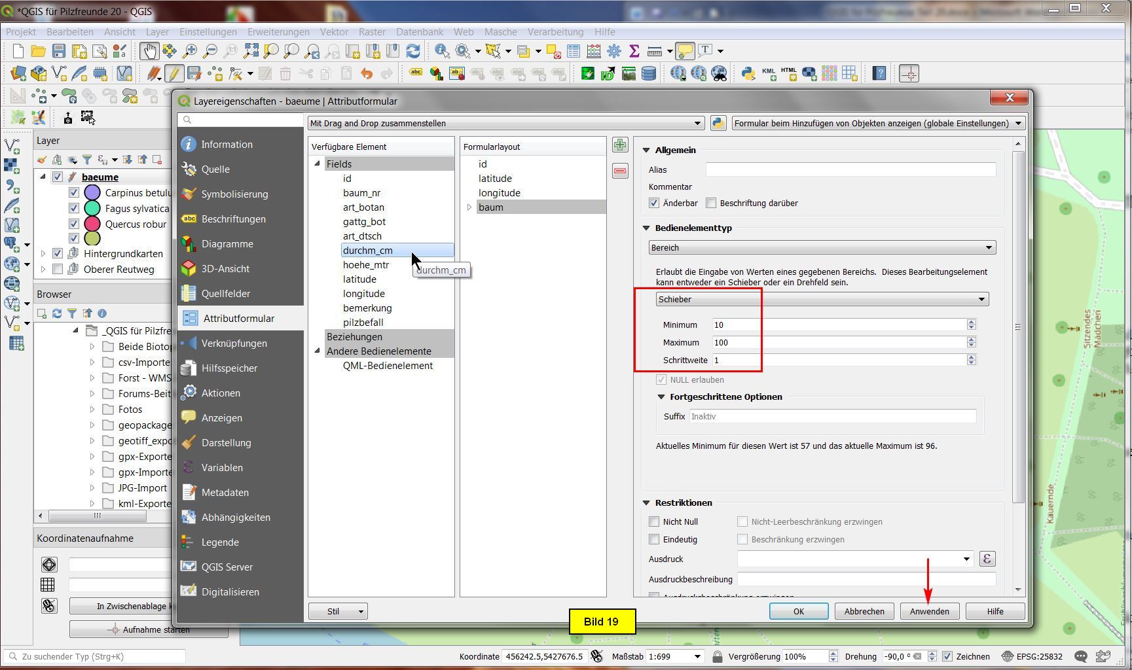Toggle the Änderbar checkbox
1132x670 pixels.
[x=654, y=203]
